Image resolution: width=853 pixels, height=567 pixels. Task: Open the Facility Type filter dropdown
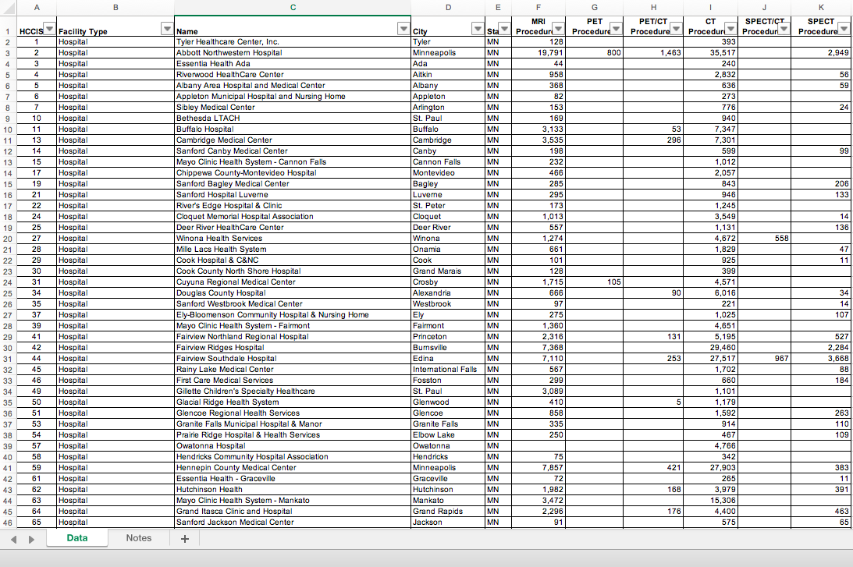167,29
